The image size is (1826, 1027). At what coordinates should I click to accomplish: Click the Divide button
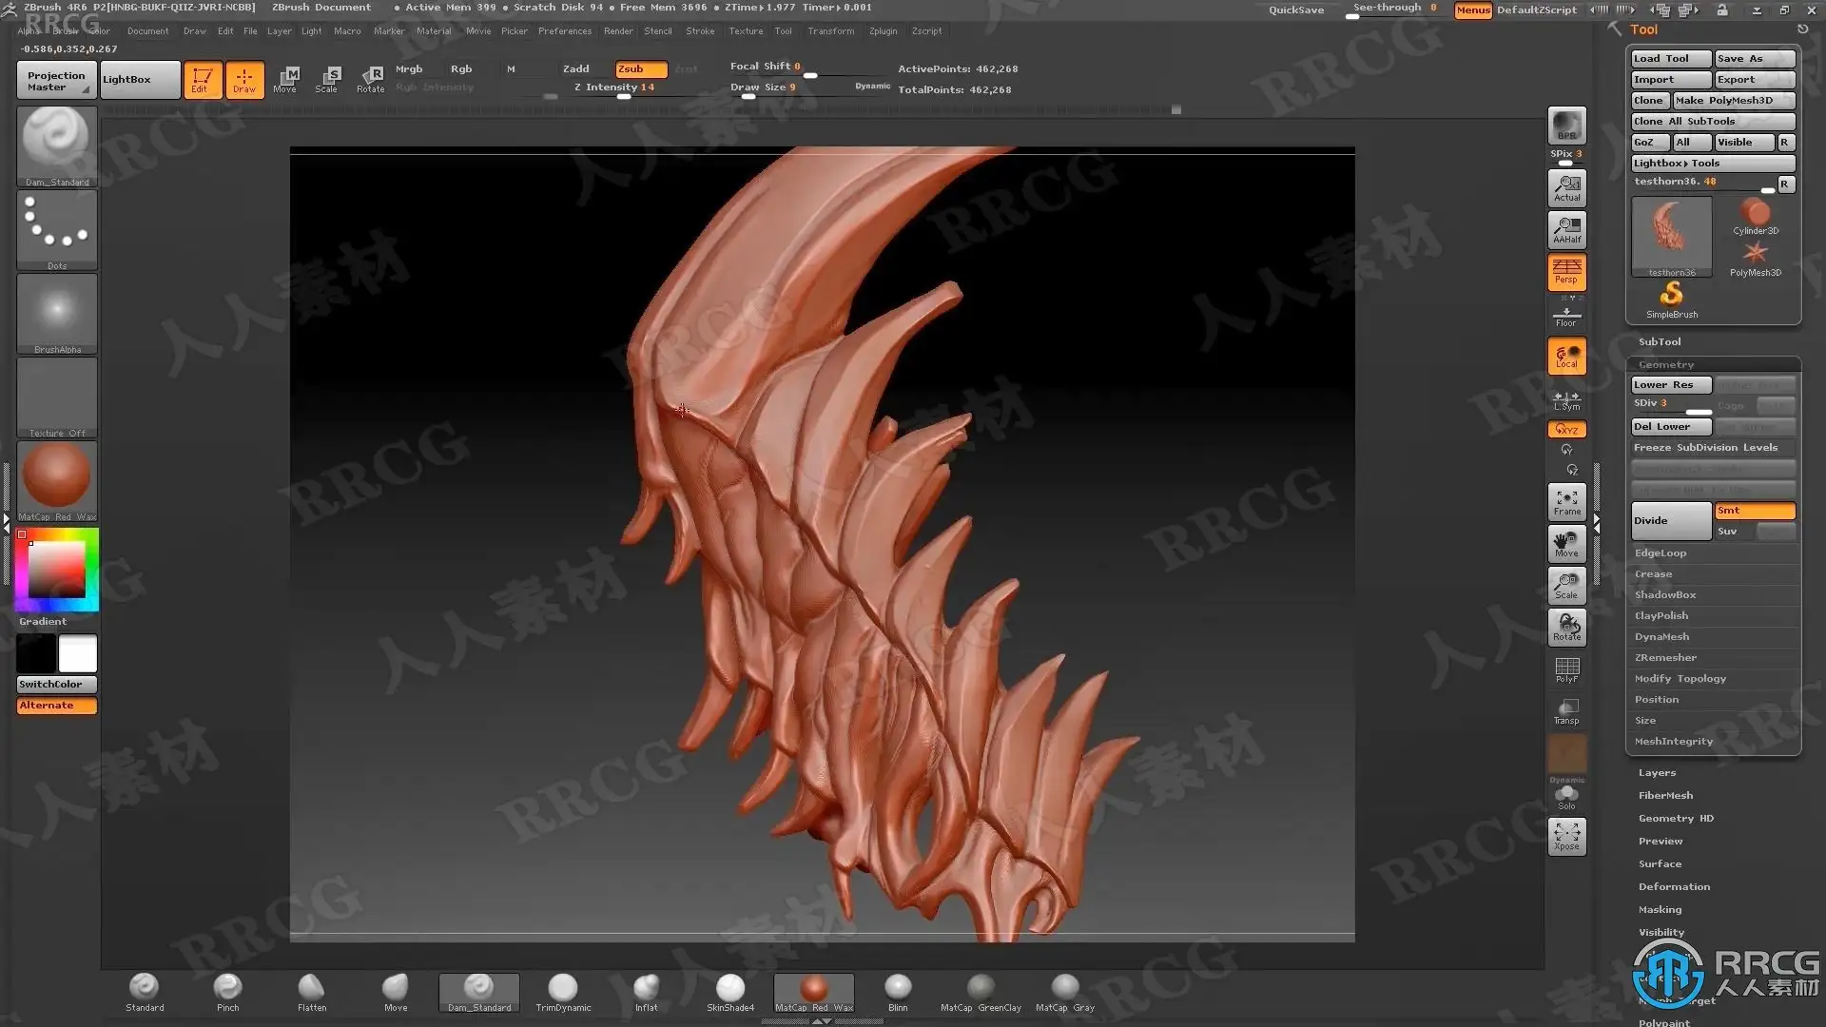tap(1670, 520)
